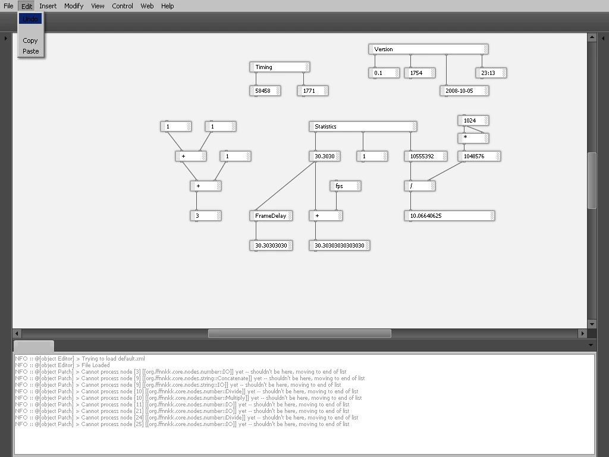609x457 pixels.
Task: Click the FrameDelay node's resize grip
Action: pyautogui.click(x=290, y=216)
